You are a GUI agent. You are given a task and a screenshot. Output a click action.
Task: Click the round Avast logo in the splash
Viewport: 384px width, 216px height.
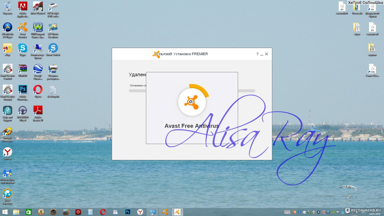tap(192, 102)
